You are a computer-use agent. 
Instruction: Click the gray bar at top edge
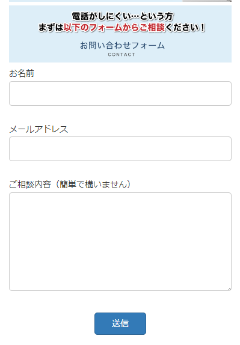207,1
